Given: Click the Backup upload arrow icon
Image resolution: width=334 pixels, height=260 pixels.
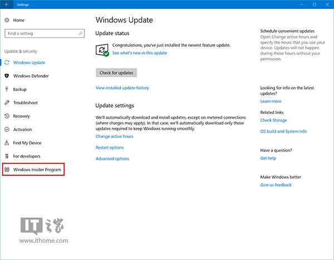Looking at the screenshot, I should tap(7, 89).
